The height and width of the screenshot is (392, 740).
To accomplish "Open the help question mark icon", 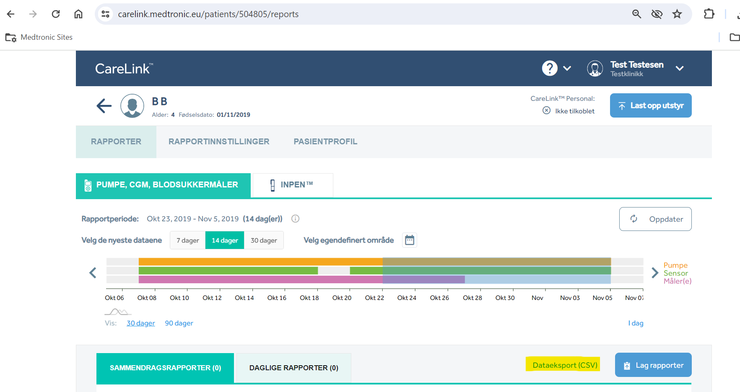I will pos(550,68).
